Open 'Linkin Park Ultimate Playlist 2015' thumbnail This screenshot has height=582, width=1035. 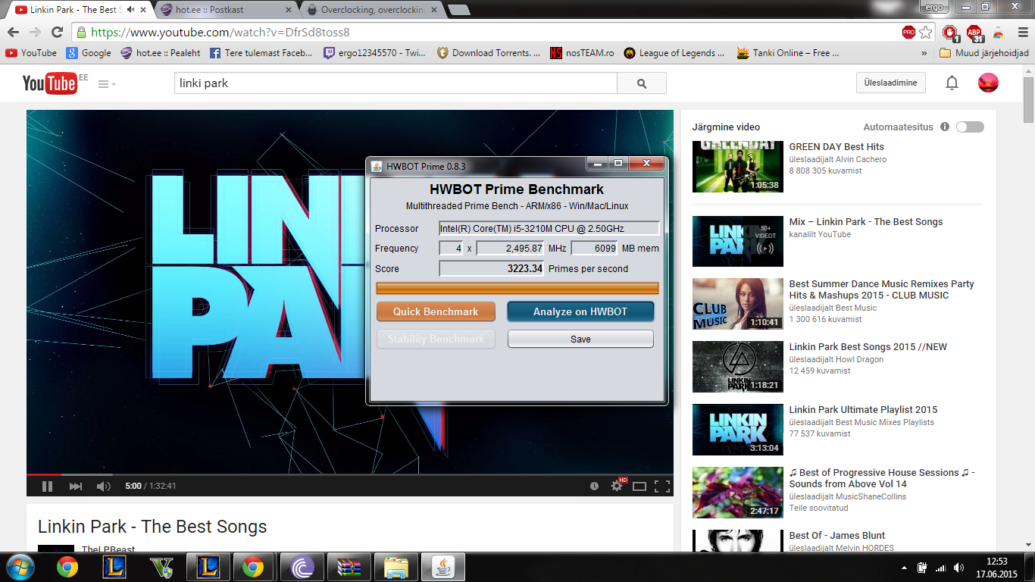738,430
